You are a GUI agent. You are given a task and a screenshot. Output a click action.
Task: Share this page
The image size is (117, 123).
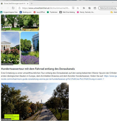point(95,8)
